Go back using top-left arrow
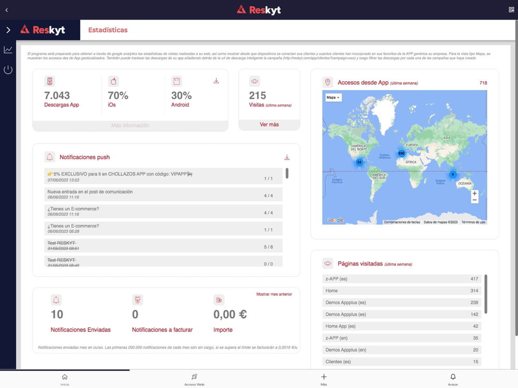The width and height of the screenshot is (518, 388). [x=7, y=10]
